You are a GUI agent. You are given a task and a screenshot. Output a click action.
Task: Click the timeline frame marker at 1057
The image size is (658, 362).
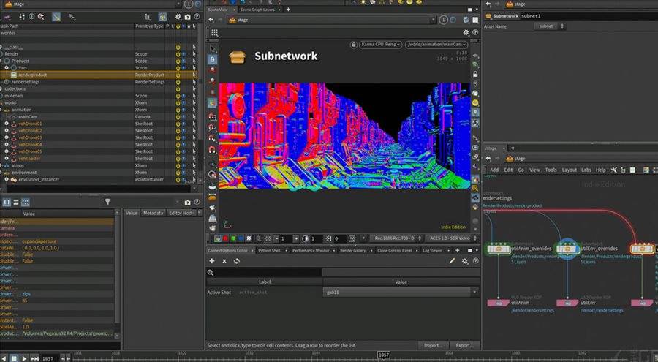(383, 355)
